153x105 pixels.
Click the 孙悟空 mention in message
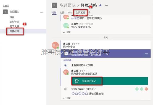[x=75, y=18]
